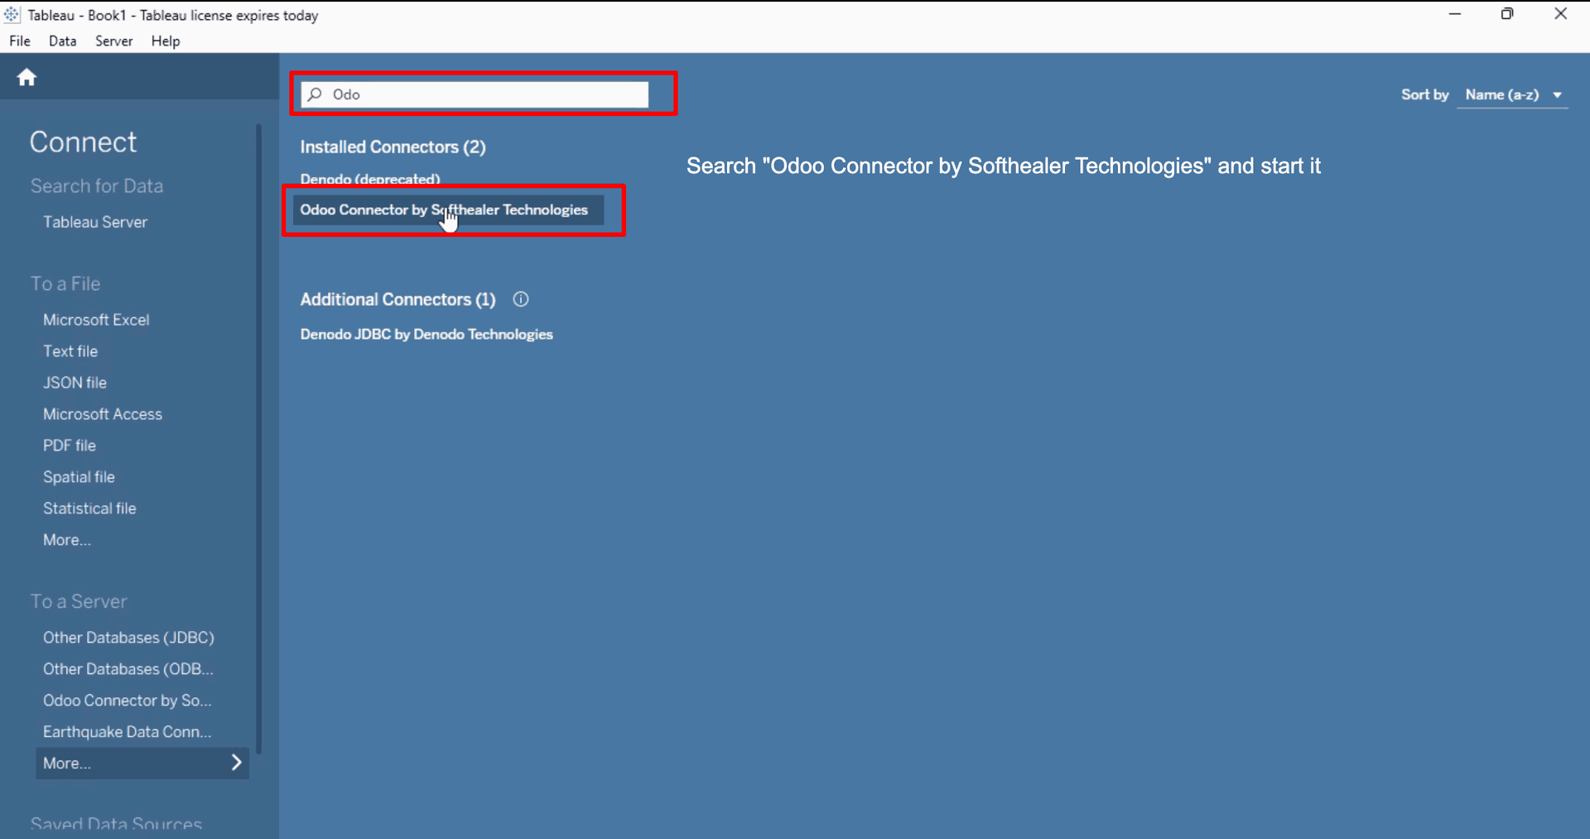Click the chevron arrow on More... server row
Viewport: 1590px width, 839px height.
[x=236, y=763]
